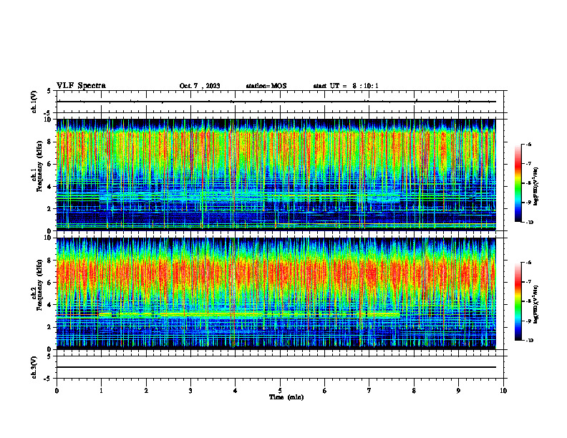Click the "5" tick on the time axis
The image size is (567, 438).
click(x=280, y=391)
